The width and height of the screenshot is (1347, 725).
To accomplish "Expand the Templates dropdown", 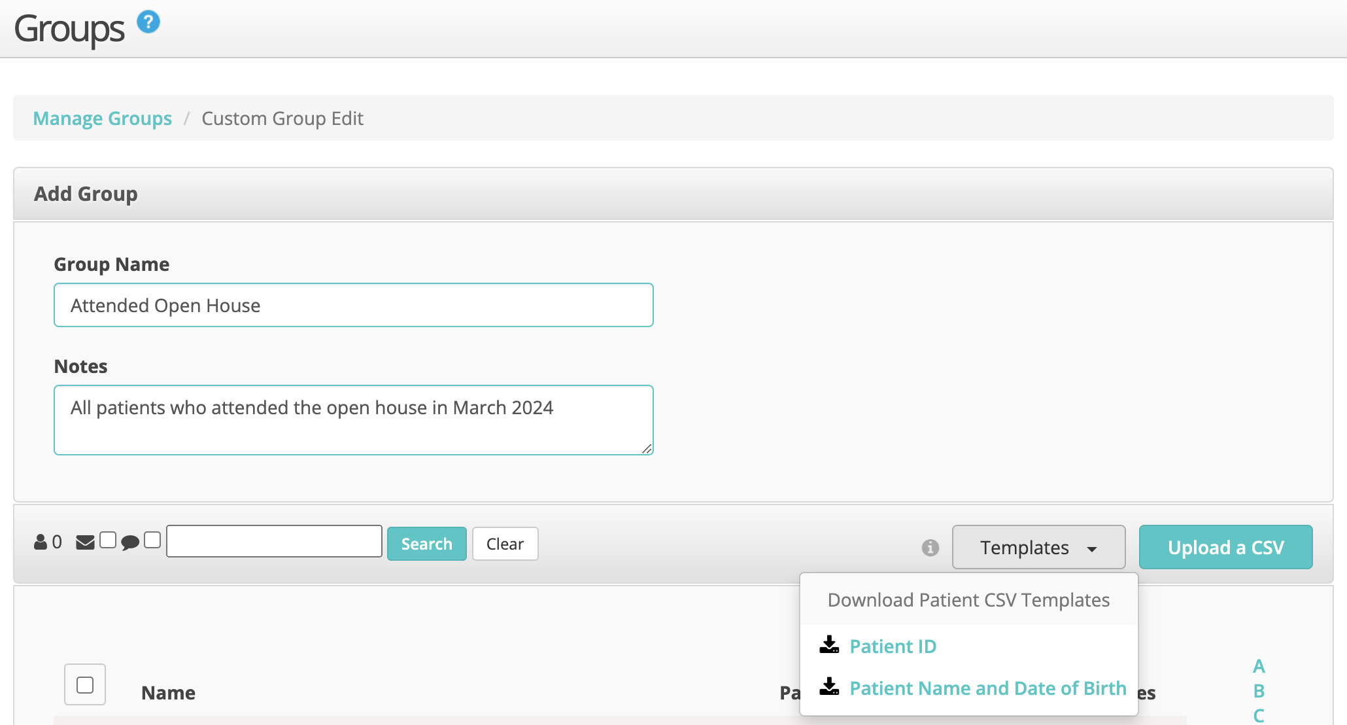I will click(x=1038, y=547).
